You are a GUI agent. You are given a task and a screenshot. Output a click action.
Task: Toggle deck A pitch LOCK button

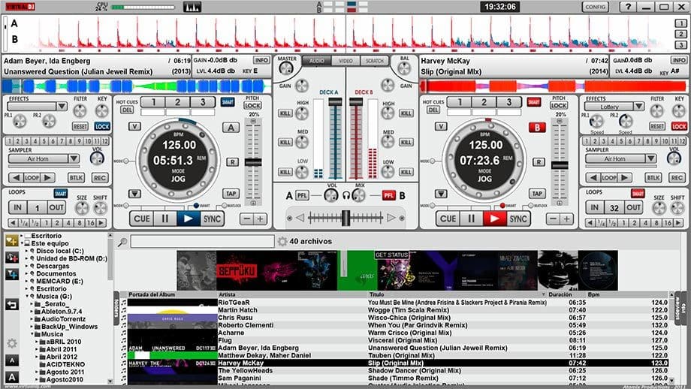click(x=252, y=106)
